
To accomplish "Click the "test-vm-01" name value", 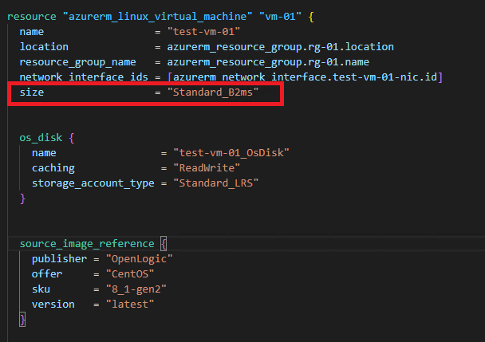I will click(x=203, y=32).
